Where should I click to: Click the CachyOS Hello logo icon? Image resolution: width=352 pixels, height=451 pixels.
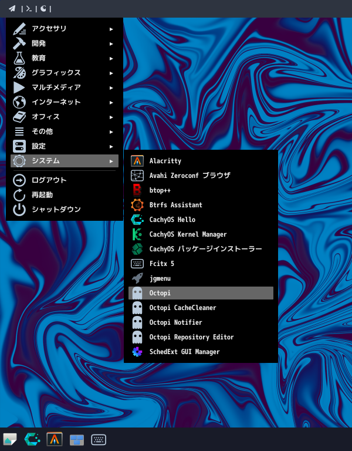tap(137, 220)
